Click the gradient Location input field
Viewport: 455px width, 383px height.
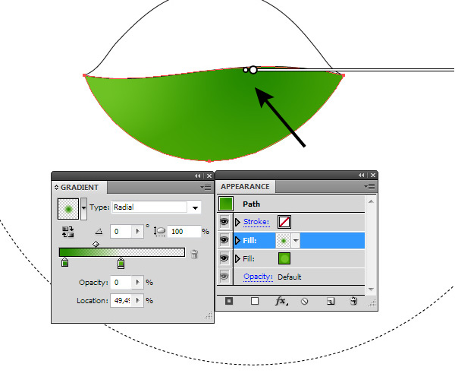coord(122,301)
